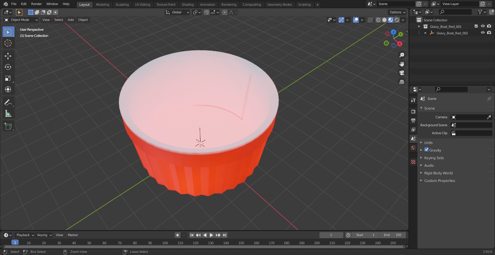This screenshot has width=495, height=255.
Task: Click red X axis on gizmo
Action: point(400,44)
